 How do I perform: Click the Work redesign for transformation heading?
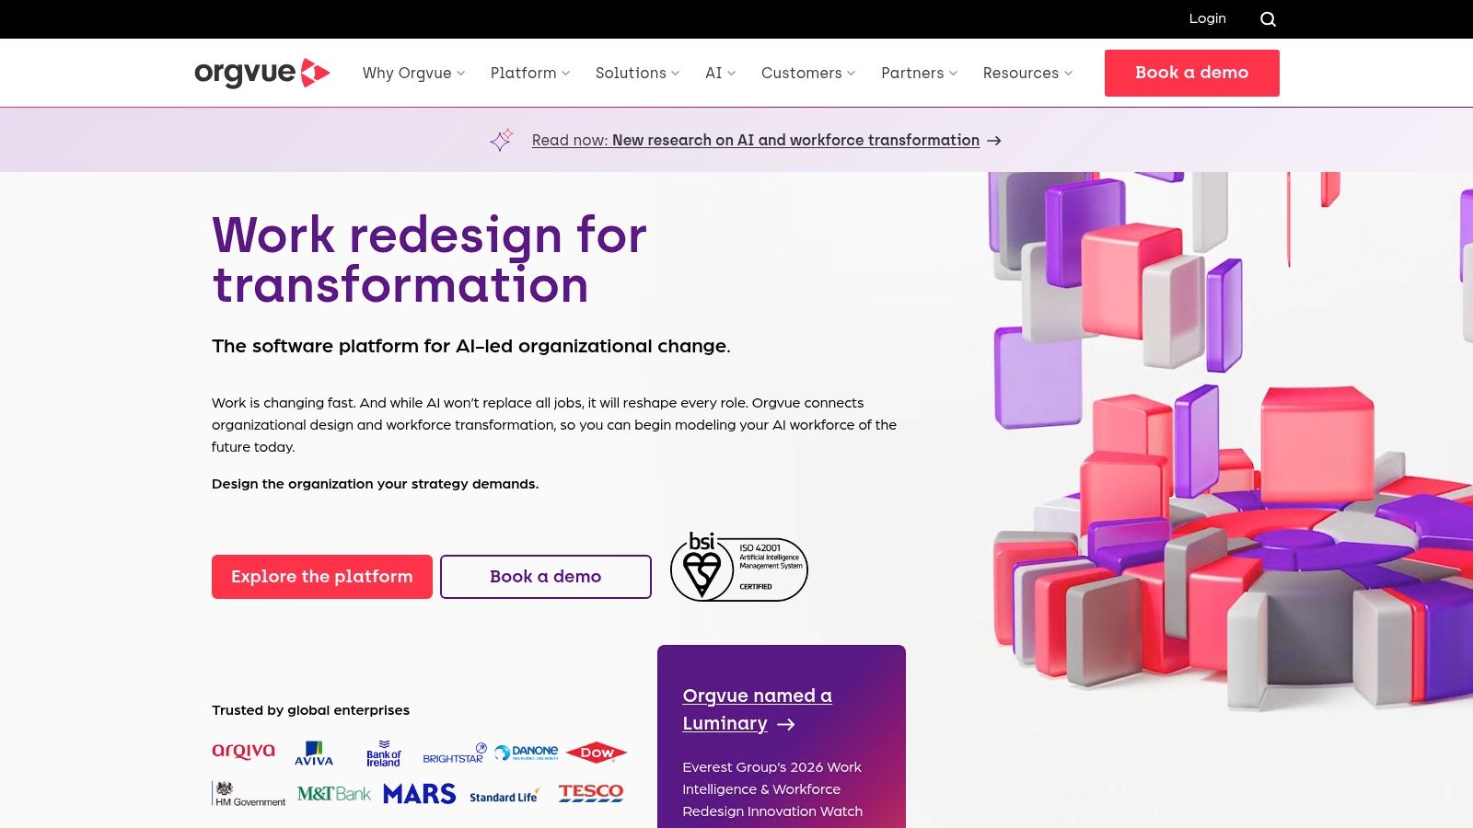coord(429,259)
